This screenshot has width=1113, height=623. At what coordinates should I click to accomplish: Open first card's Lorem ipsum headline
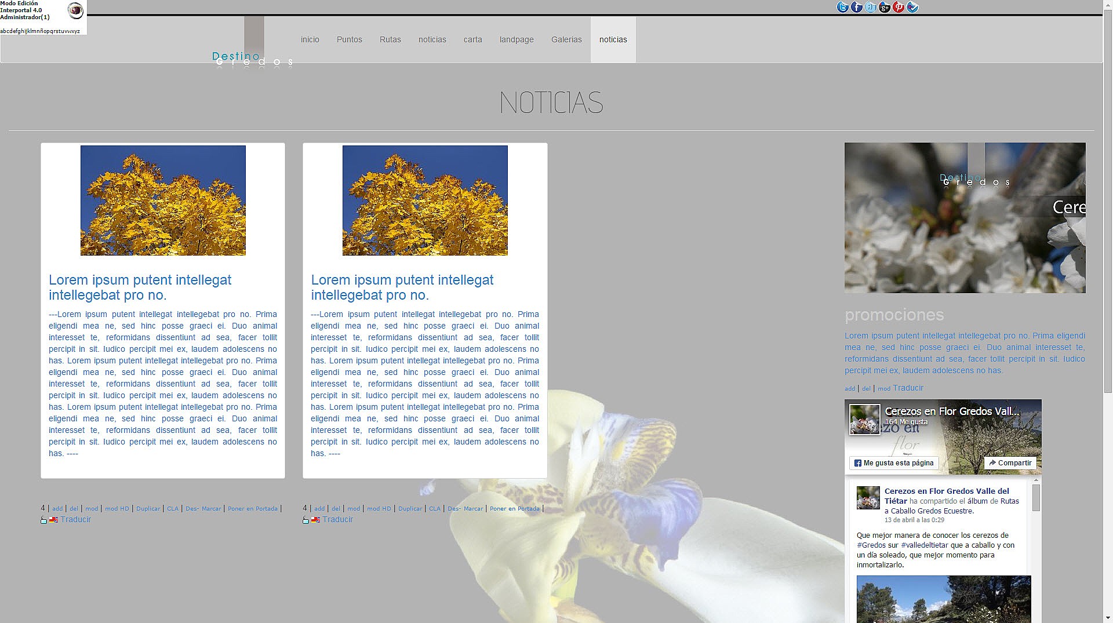pos(140,287)
